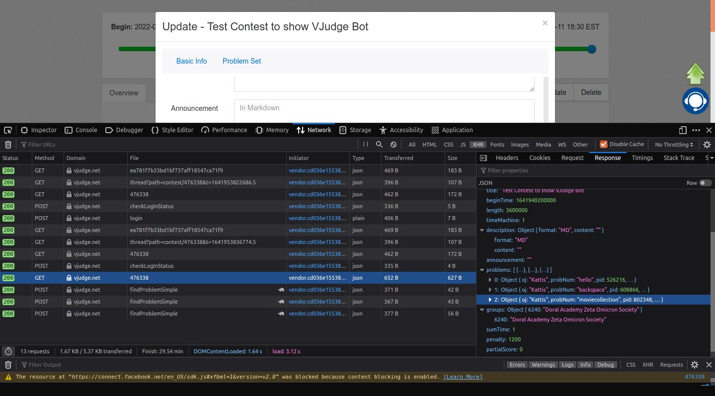Open the network settings gear
Screen dimensions: 715x396
click(x=707, y=145)
